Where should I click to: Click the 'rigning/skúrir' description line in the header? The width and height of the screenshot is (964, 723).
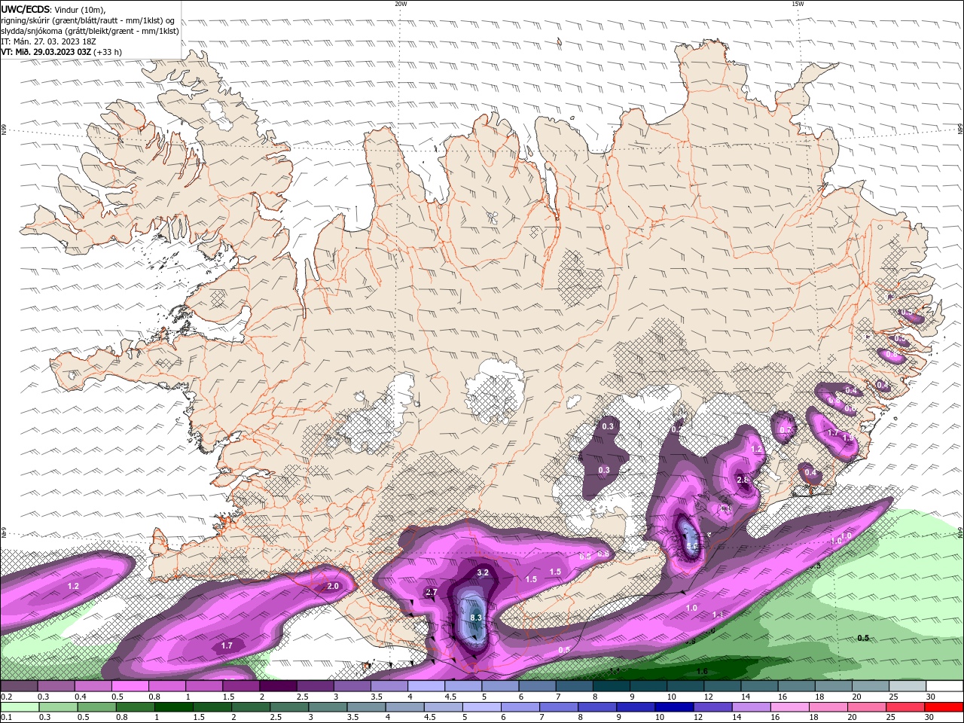87,20
